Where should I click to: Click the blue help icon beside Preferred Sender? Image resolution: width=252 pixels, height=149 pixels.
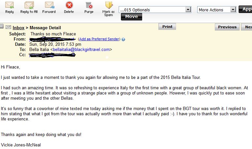coord(123,39)
